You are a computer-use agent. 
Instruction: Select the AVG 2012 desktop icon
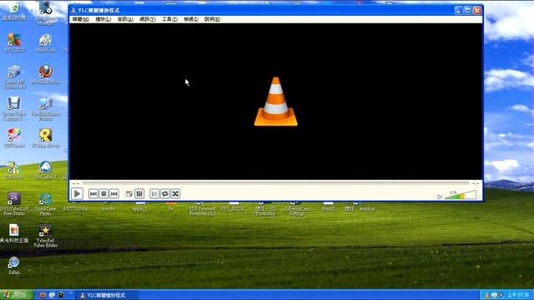point(14,42)
